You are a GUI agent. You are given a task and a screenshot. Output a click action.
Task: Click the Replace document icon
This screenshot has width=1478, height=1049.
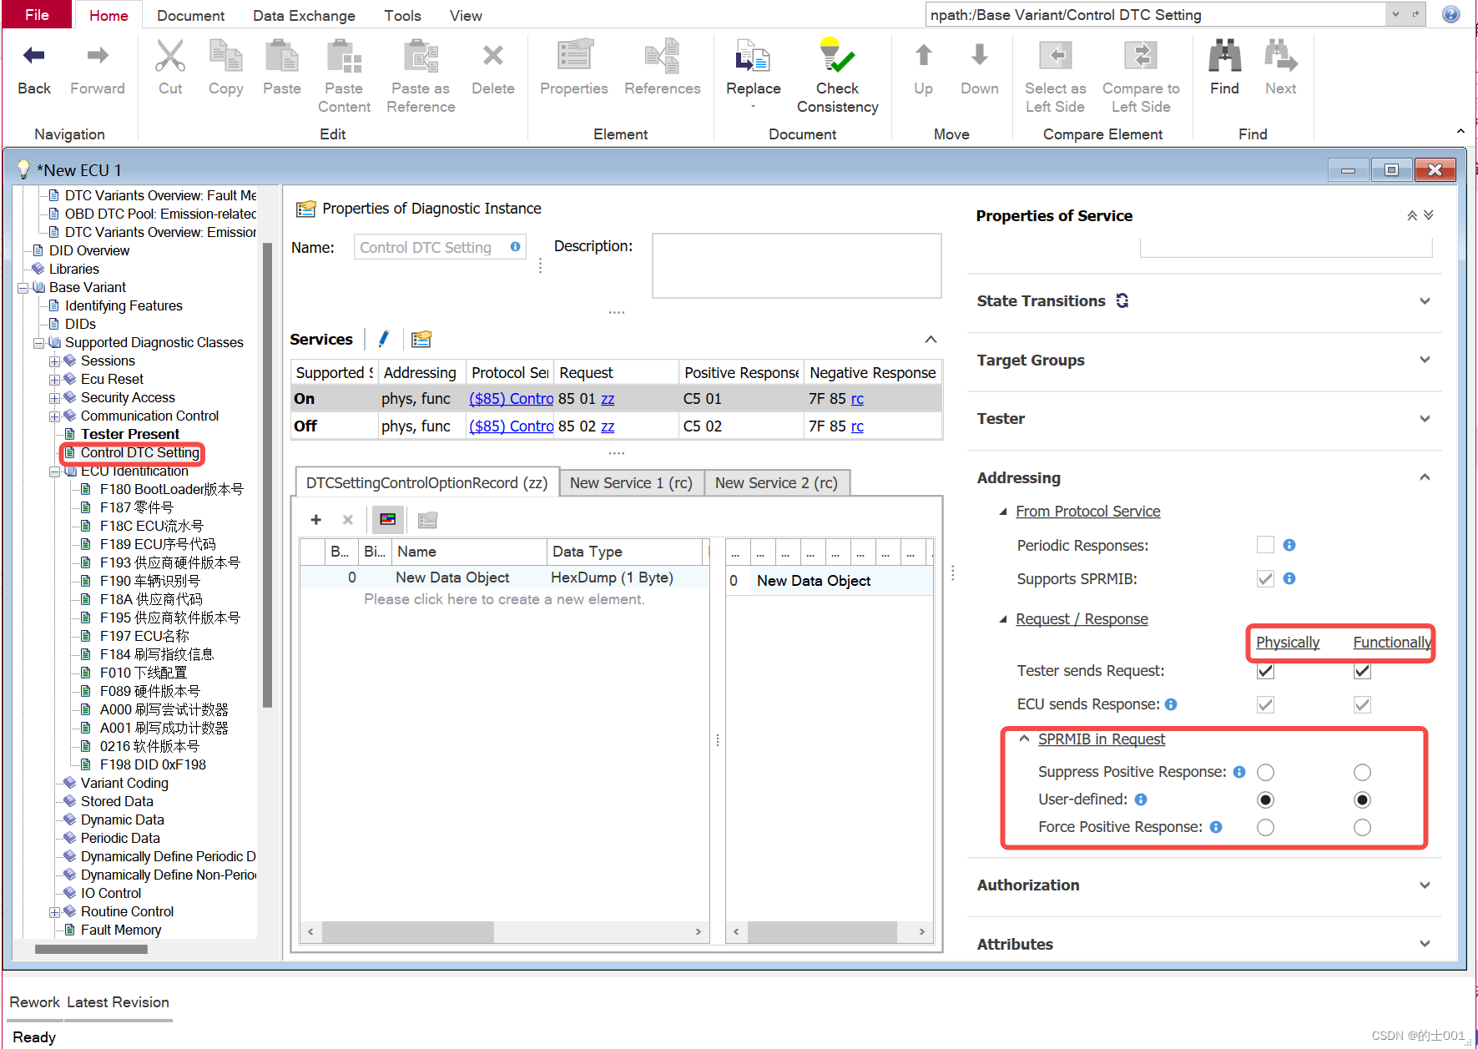tap(753, 56)
